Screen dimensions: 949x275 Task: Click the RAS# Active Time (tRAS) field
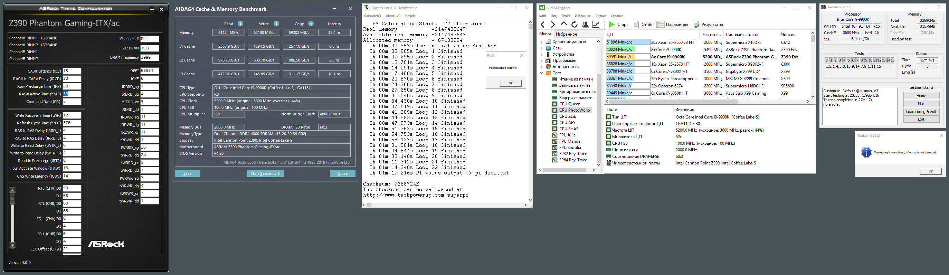pos(72,94)
